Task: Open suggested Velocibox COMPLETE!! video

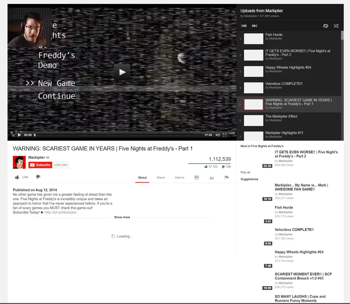Action: click(294, 229)
